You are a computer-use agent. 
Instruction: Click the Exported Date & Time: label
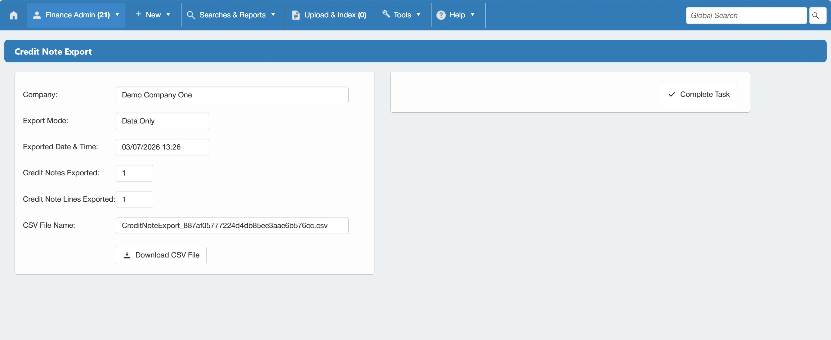pos(60,147)
